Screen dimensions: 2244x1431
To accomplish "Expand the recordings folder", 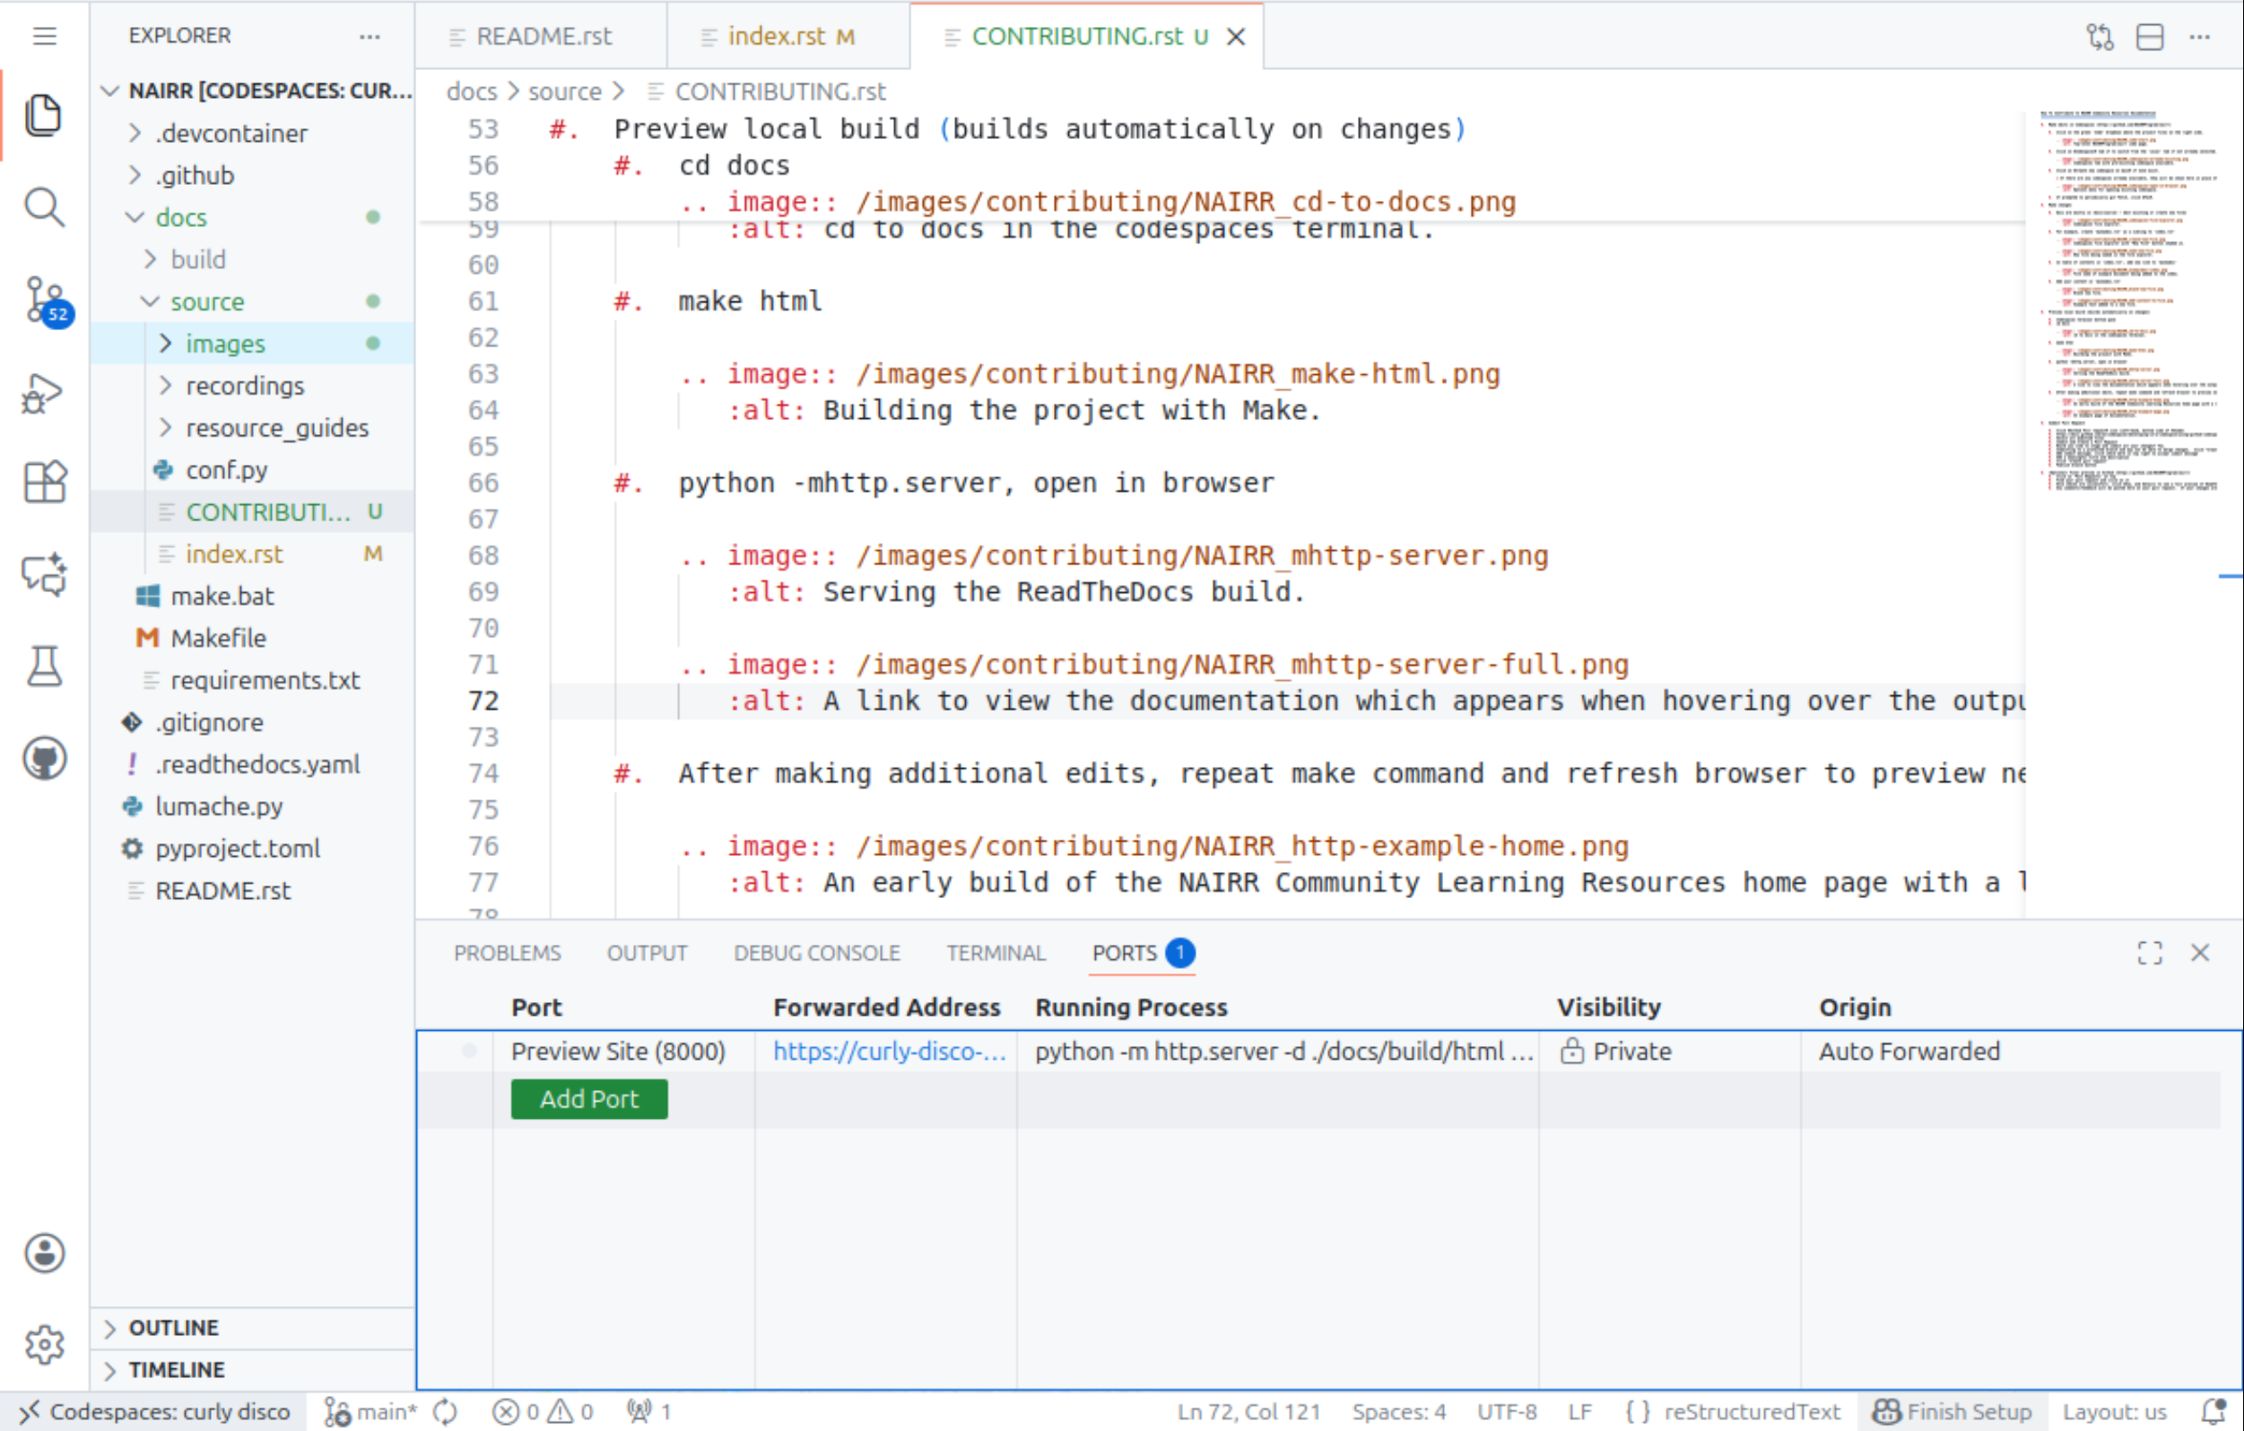I will (x=252, y=386).
